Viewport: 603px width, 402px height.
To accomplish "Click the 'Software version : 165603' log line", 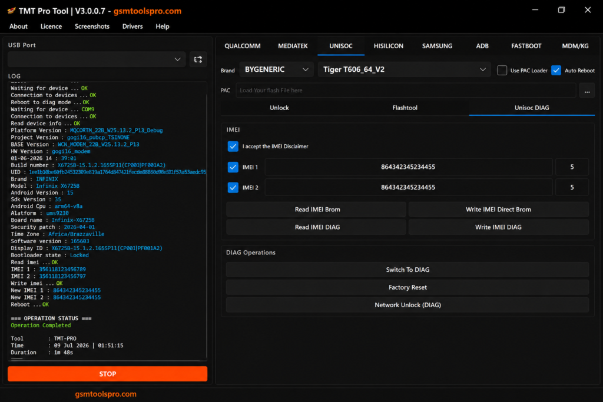I will point(50,241).
